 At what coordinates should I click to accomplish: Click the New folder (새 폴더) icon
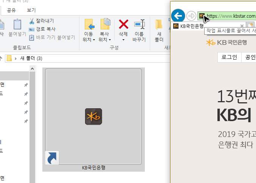pos(159,25)
